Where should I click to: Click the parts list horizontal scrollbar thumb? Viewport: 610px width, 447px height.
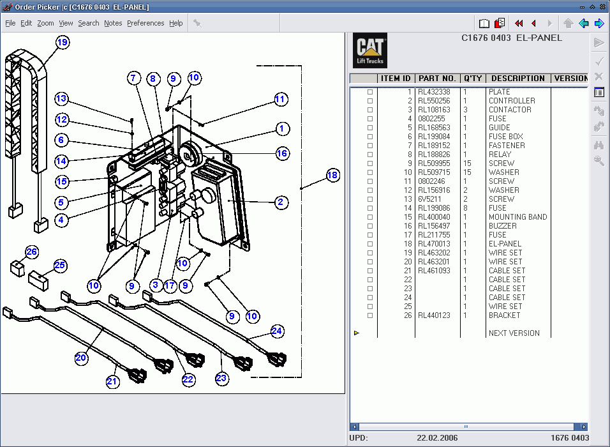[466, 427]
